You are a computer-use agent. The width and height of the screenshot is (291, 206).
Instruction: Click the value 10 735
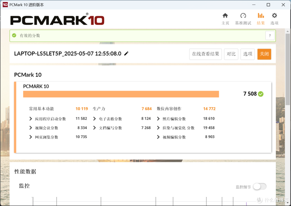click(x=81, y=137)
